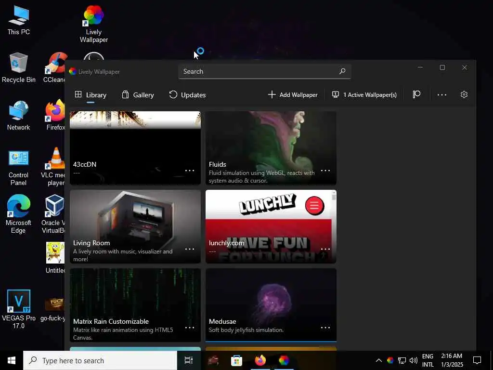Open options menu for Living Room
Screen dimensions: 493x370
190,249
